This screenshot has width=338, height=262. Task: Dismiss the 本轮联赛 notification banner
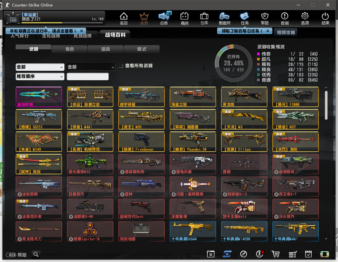coord(82,31)
